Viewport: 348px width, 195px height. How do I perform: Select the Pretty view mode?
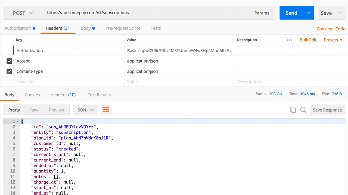[x=14, y=110]
